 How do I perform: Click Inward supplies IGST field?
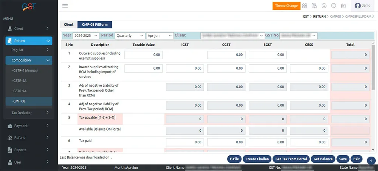click(x=185, y=68)
